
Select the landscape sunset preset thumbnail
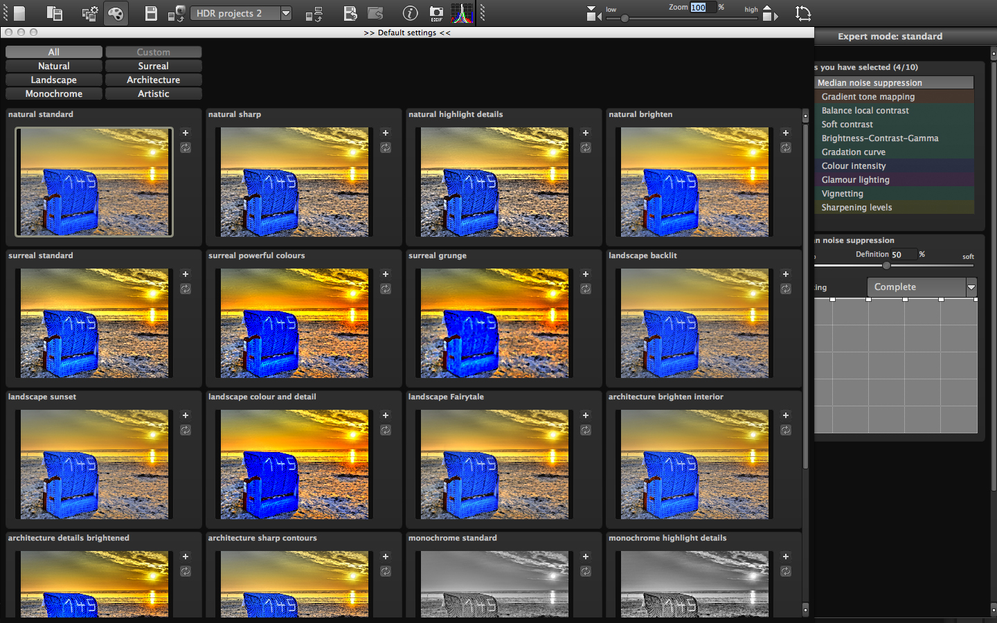tap(94, 464)
